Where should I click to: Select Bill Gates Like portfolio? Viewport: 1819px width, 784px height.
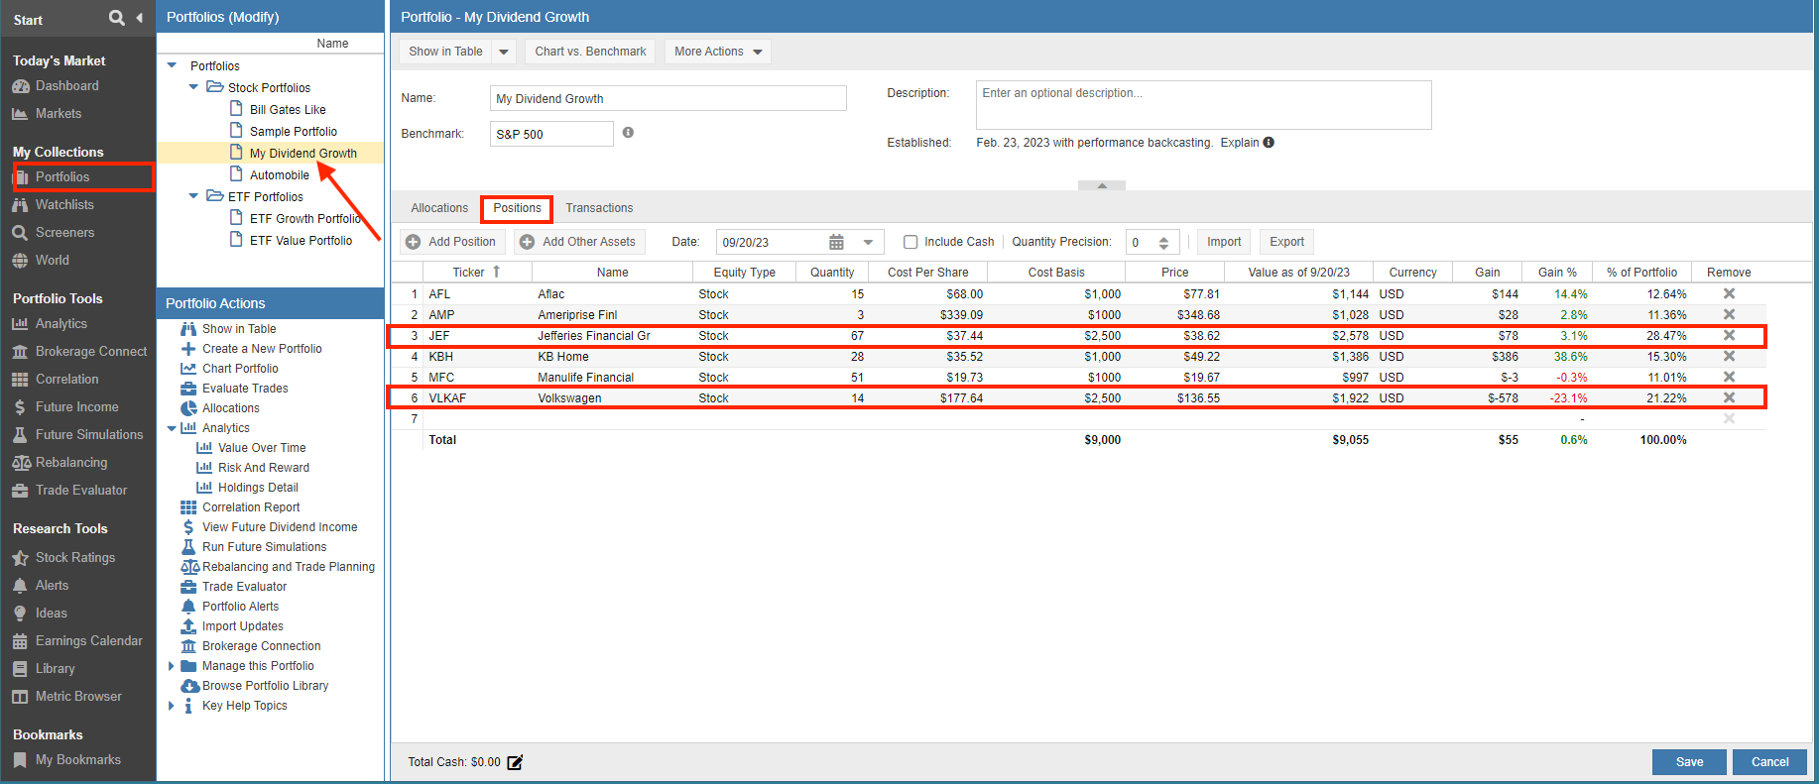click(x=288, y=110)
